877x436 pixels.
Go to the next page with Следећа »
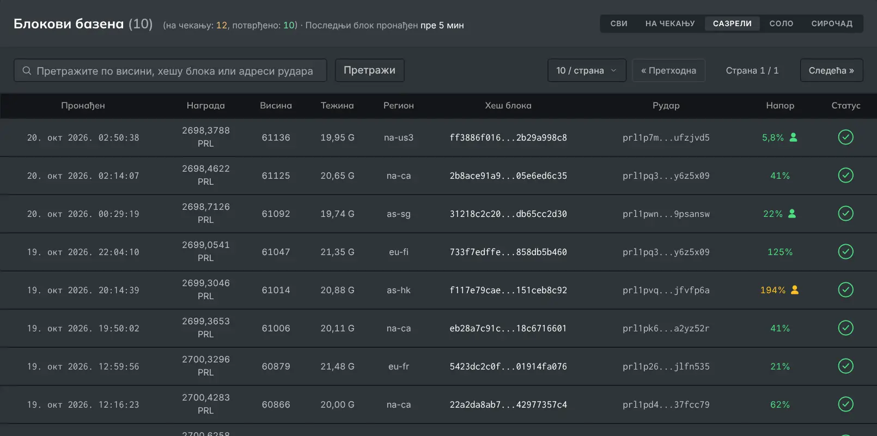coord(831,70)
